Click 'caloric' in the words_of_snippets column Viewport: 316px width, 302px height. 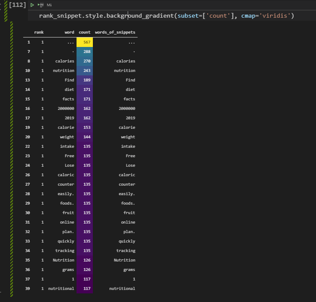(x=127, y=175)
